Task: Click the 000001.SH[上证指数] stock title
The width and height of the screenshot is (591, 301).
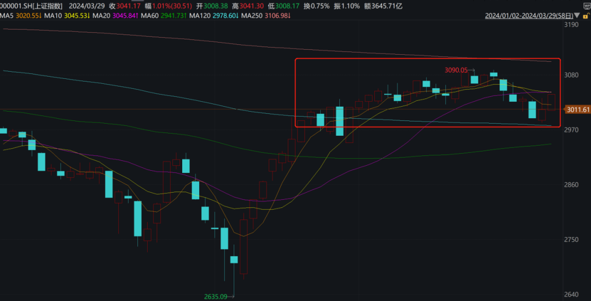Action: pos(31,7)
